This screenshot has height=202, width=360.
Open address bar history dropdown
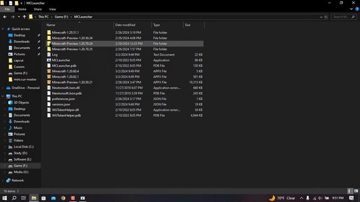(x=321, y=17)
